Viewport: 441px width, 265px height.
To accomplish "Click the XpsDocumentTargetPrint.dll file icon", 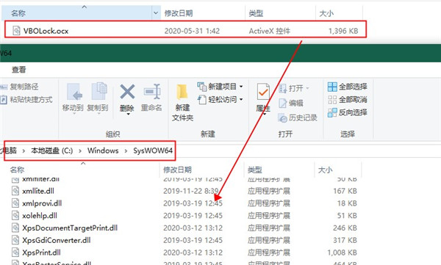I will (15, 228).
